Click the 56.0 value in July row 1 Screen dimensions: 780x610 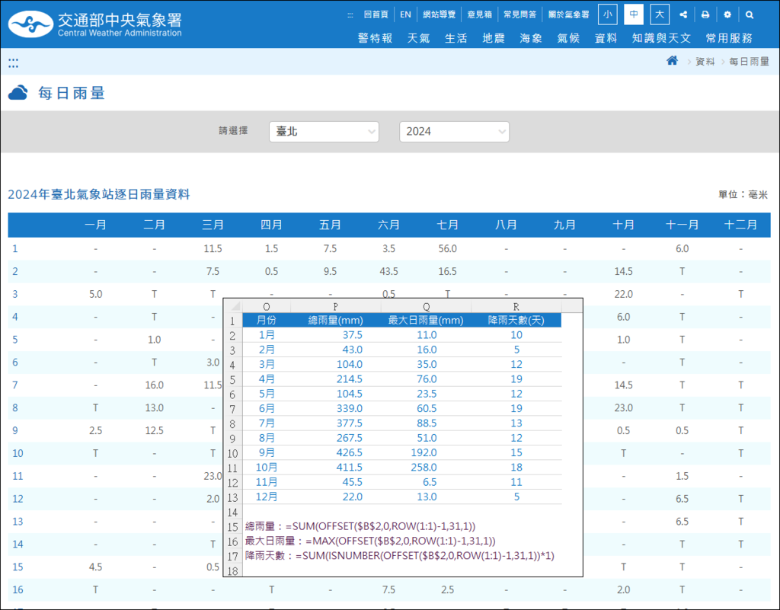coord(447,248)
